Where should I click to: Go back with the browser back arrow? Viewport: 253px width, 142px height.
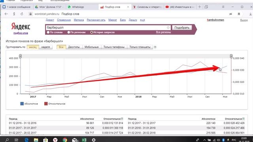pos(6,14)
